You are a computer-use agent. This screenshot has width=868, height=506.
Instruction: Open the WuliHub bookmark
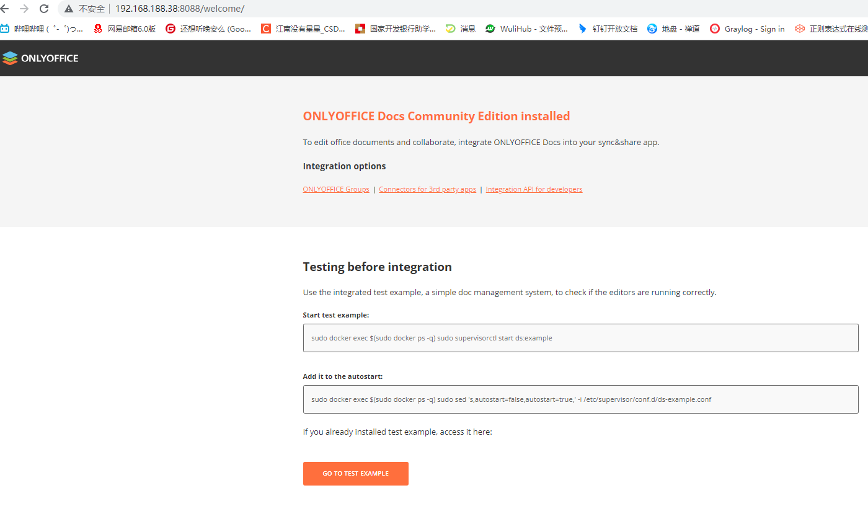[526, 29]
